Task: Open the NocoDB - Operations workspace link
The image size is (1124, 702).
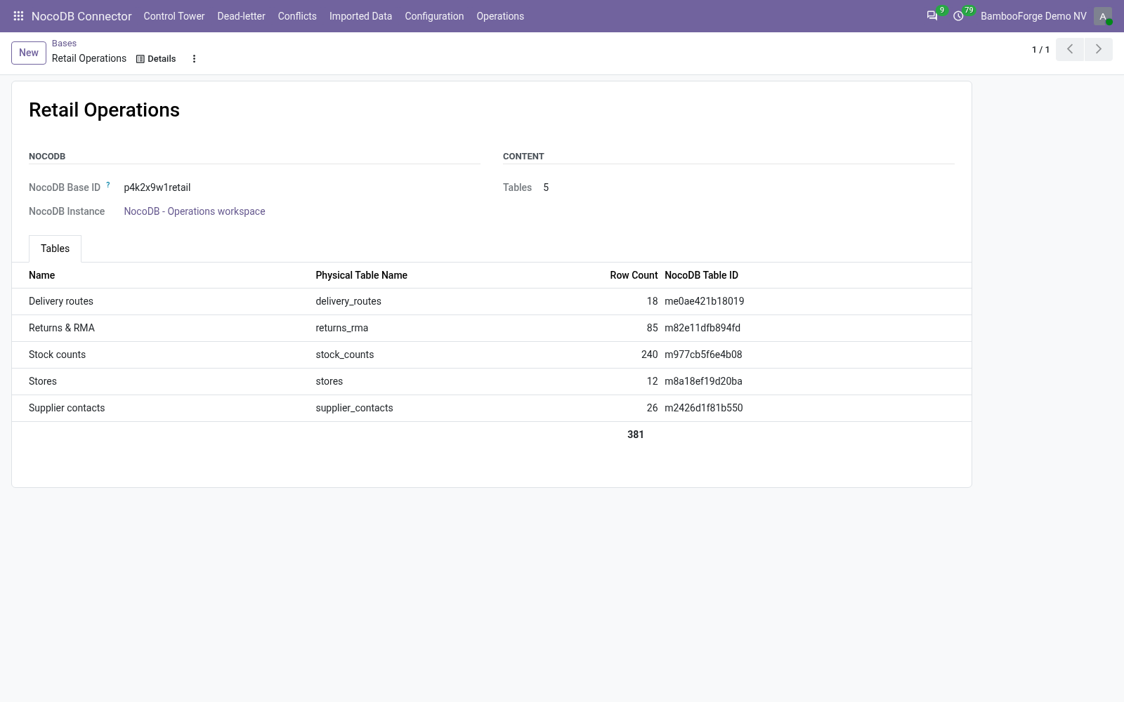Action: click(195, 211)
